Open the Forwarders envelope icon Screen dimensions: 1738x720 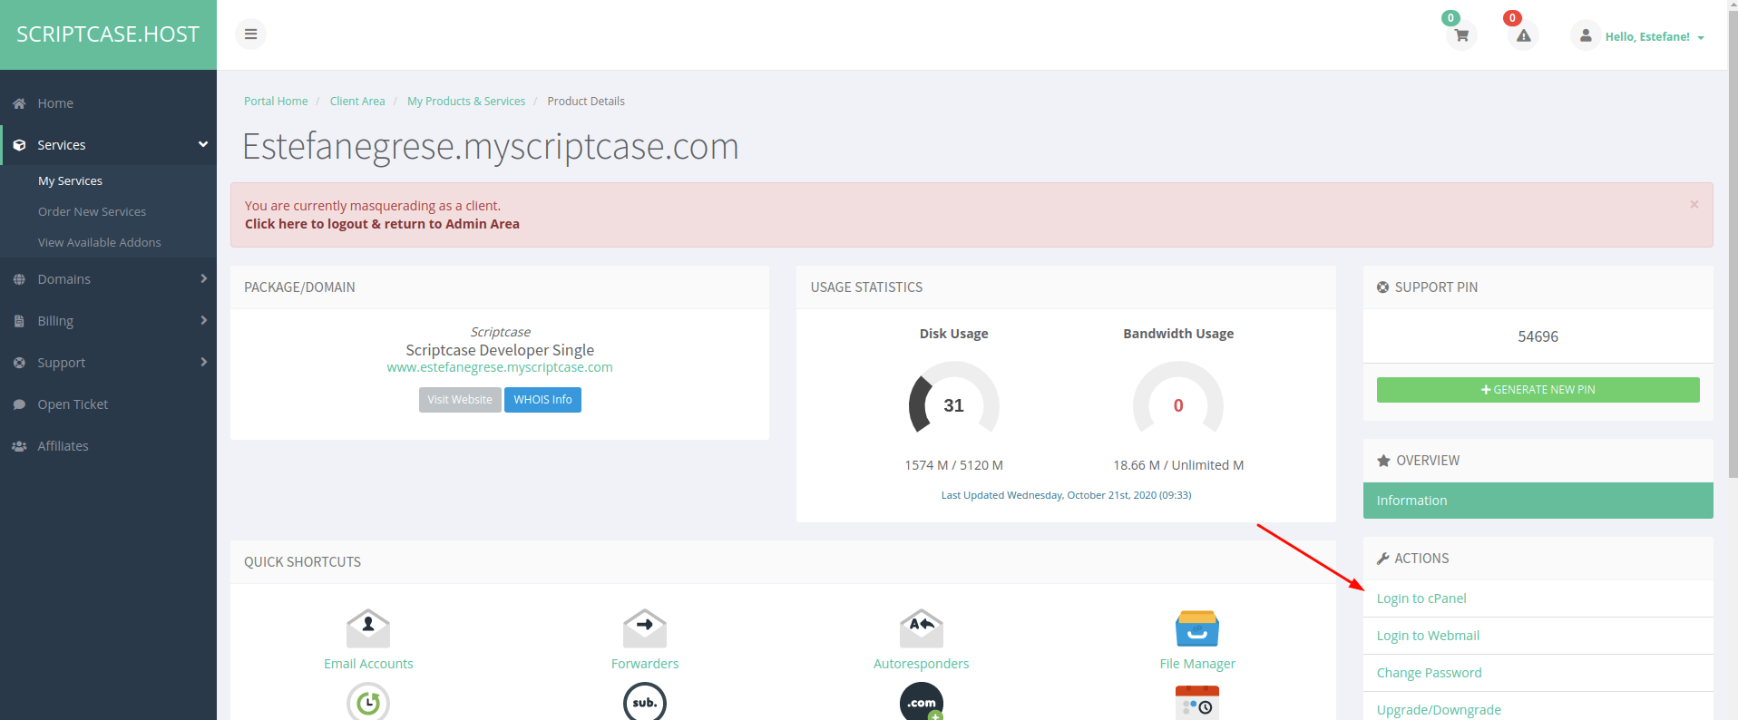click(x=645, y=628)
